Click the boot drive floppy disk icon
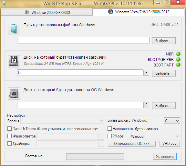 (14, 61)
